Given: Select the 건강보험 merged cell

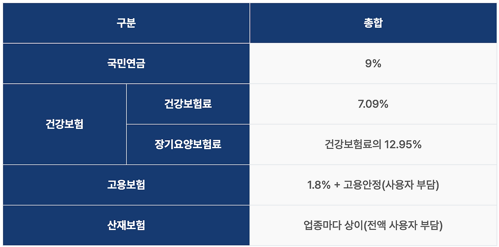Looking at the screenshot, I should tap(65, 124).
